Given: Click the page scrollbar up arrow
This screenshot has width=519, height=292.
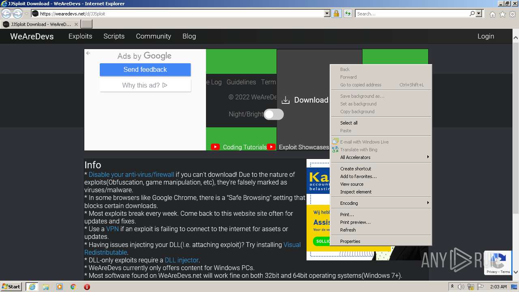Looking at the screenshot, I should coord(515,38).
